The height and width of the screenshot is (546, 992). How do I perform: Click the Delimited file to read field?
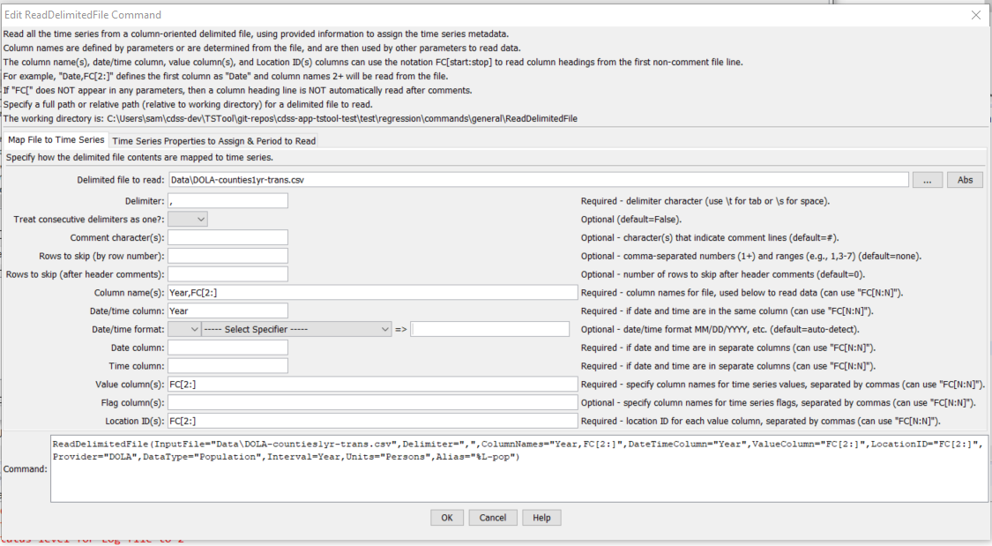[x=538, y=180]
